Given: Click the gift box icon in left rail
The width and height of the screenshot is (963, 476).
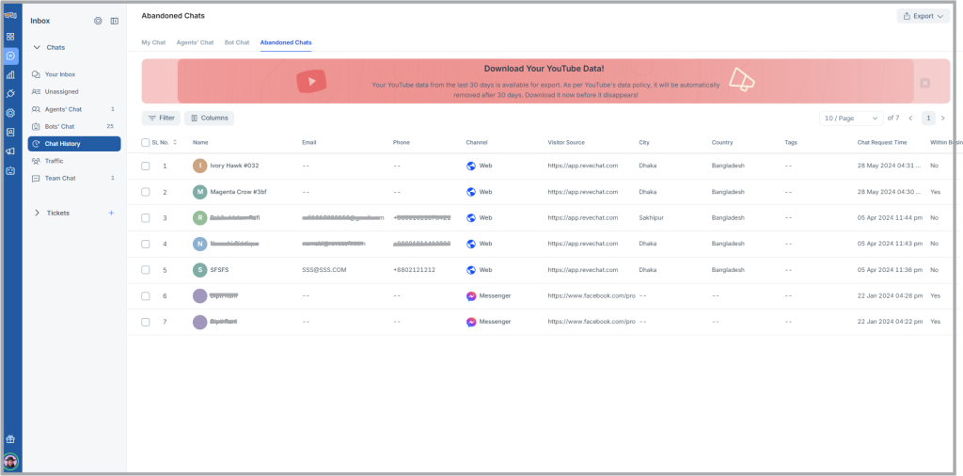Looking at the screenshot, I should point(10,439).
